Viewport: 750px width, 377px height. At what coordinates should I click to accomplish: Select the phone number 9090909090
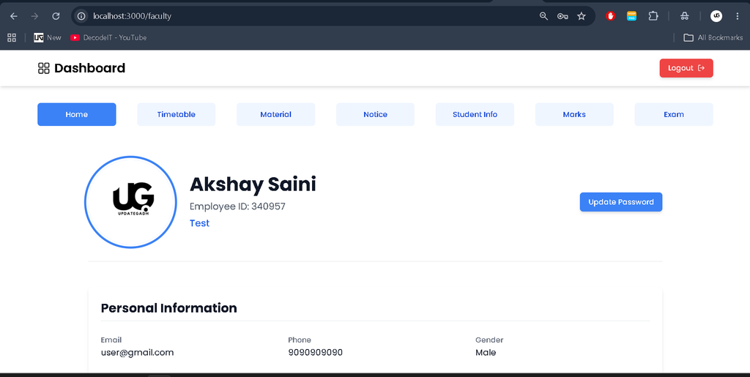coord(315,353)
